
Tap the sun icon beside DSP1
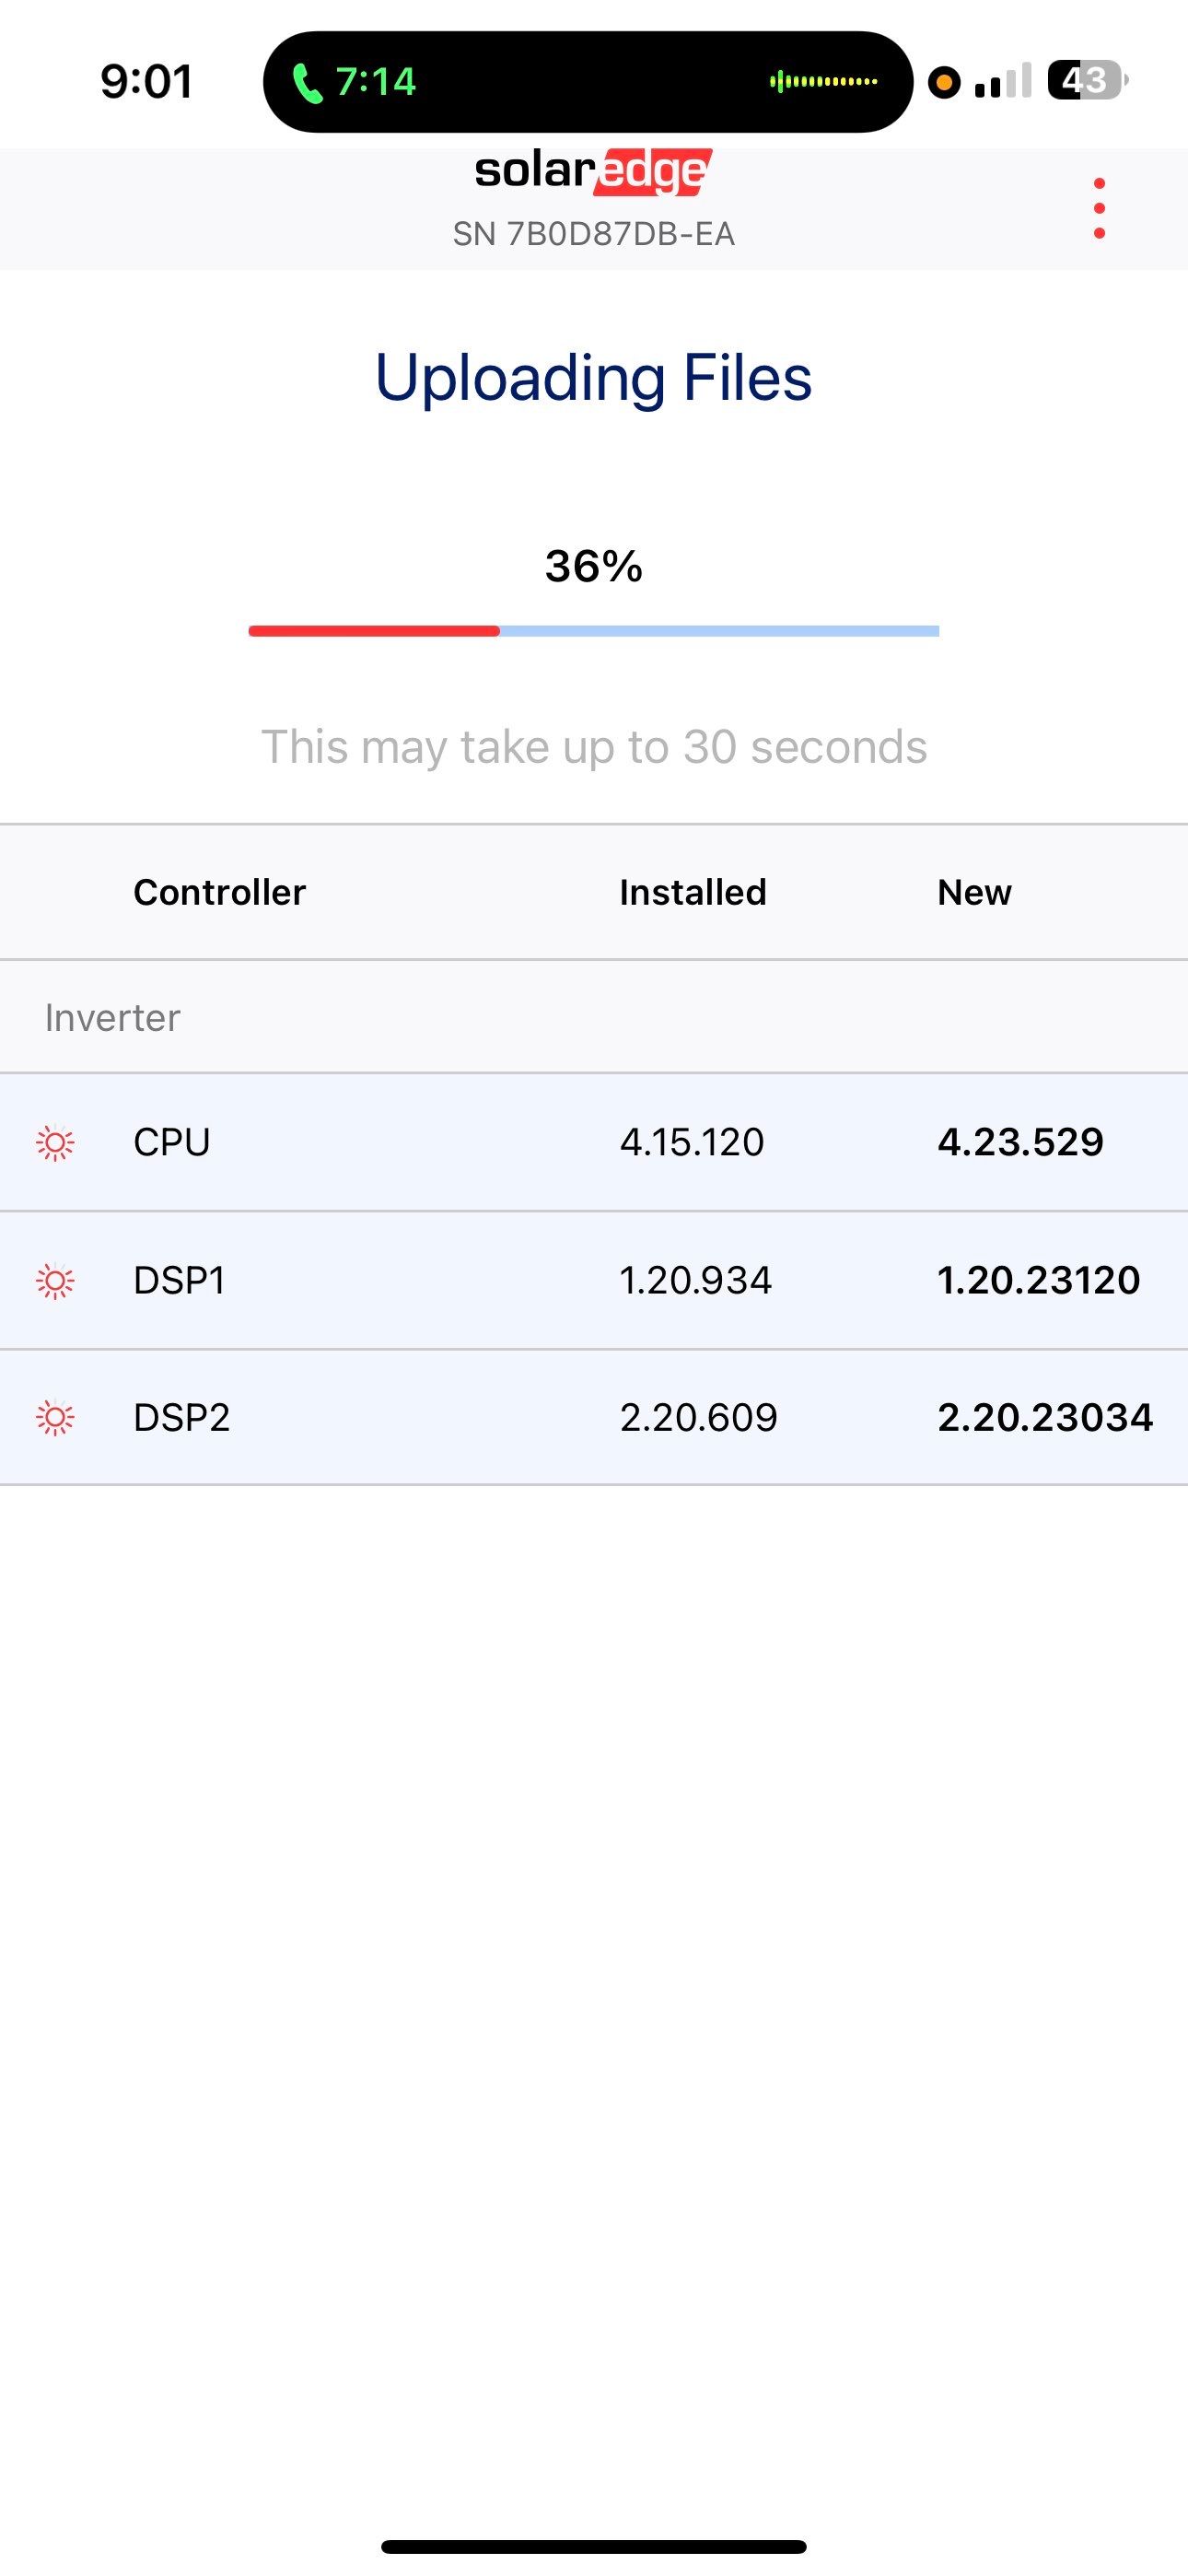55,1280
